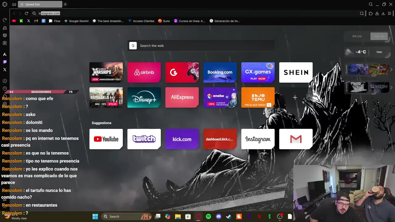The height and width of the screenshot is (222, 395).
Task: Open the GX.games speed dial tile
Action: click(258, 72)
